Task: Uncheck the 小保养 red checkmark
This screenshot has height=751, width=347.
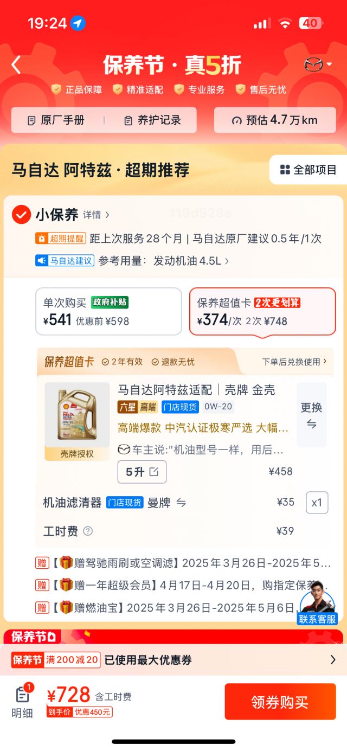Action: pyautogui.click(x=21, y=215)
